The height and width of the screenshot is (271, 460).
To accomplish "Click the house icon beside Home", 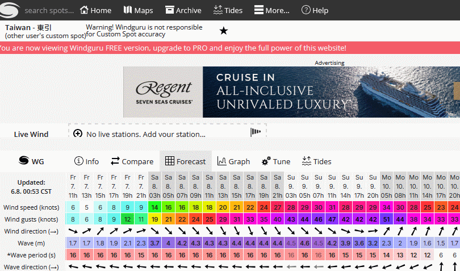I will [x=84, y=10].
